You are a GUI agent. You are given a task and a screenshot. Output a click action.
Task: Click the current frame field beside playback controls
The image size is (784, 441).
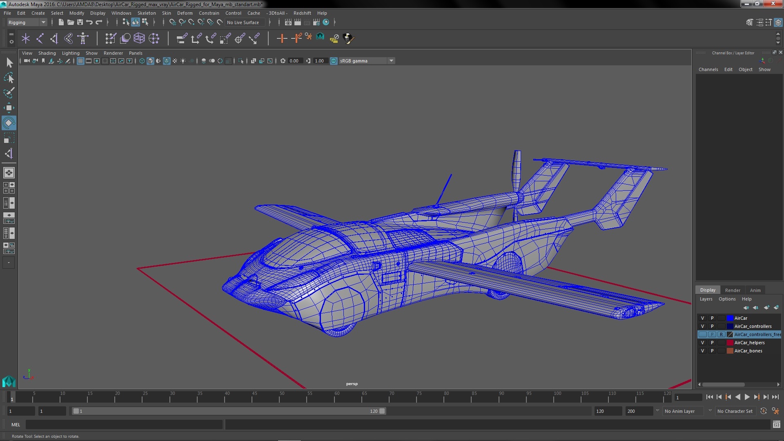click(x=688, y=397)
